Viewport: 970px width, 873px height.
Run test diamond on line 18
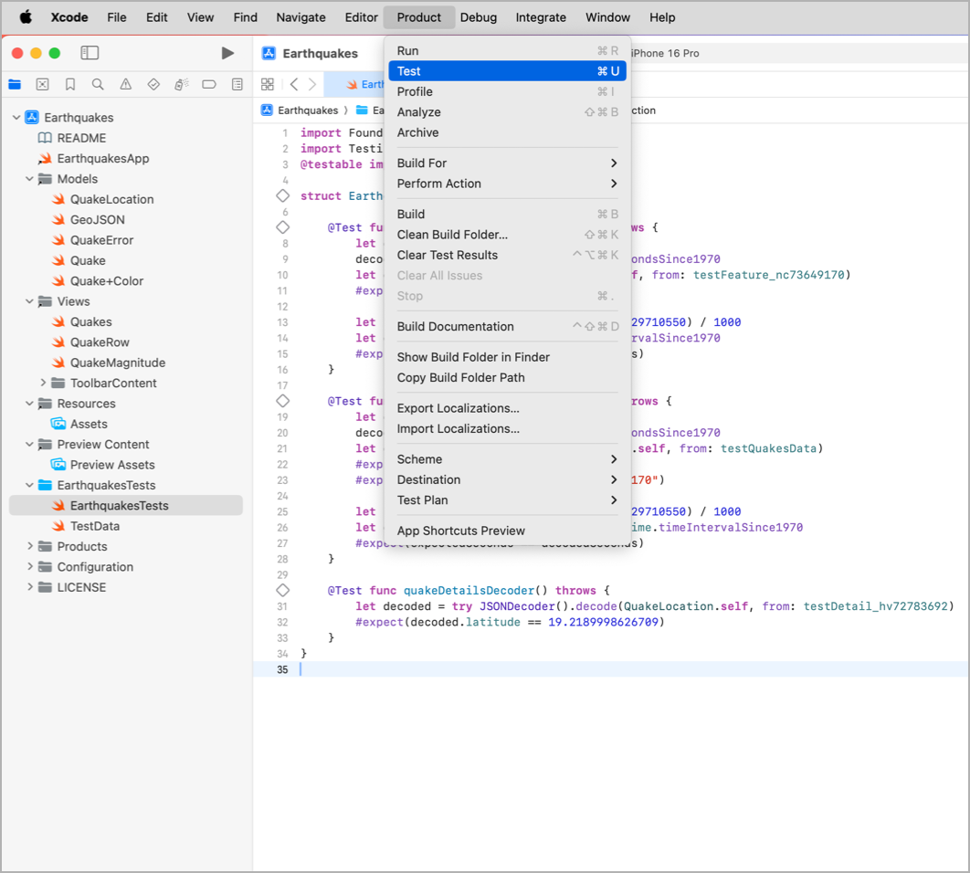(283, 401)
